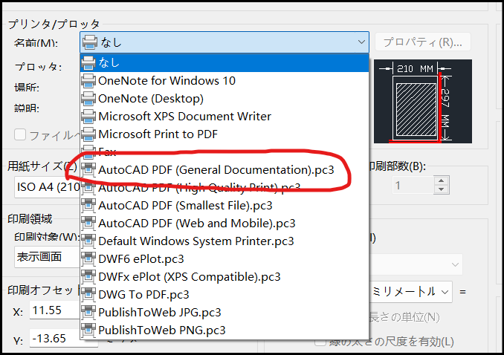Click printer icon beside OneNote (Desktop)
Image resolution: width=504 pixels, height=355 pixels.
click(x=88, y=99)
